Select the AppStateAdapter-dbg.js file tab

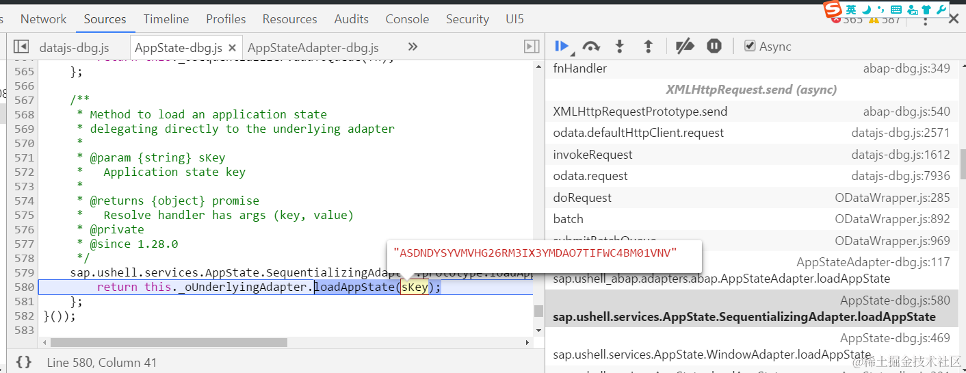point(313,48)
